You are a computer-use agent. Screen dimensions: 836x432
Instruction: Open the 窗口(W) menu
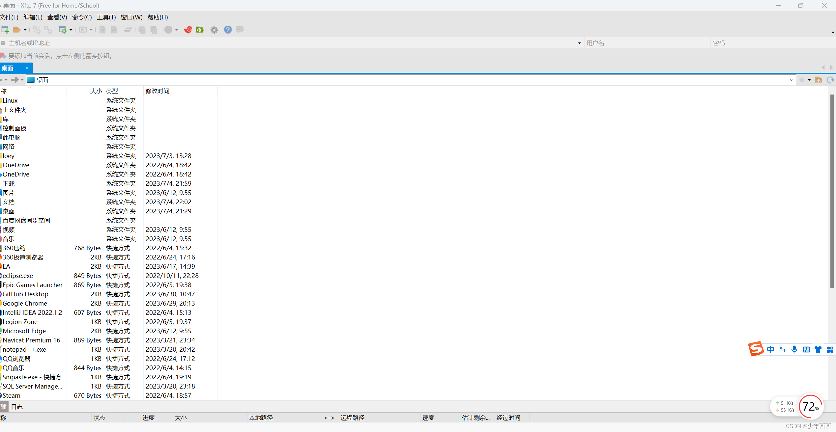tap(131, 17)
